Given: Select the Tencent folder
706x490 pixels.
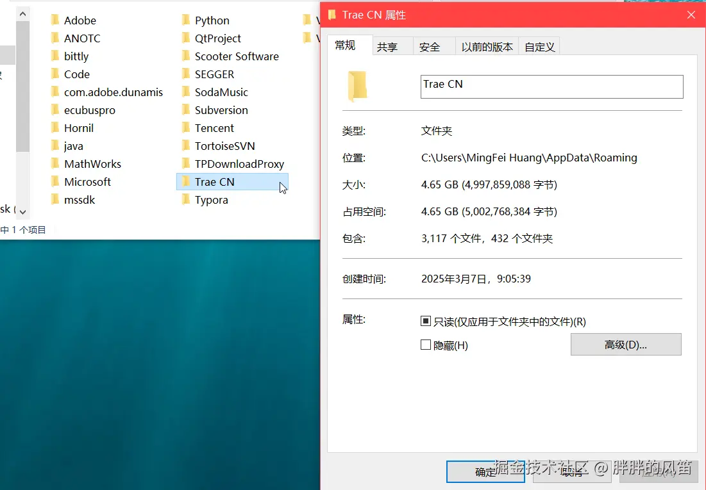Looking at the screenshot, I should point(214,127).
